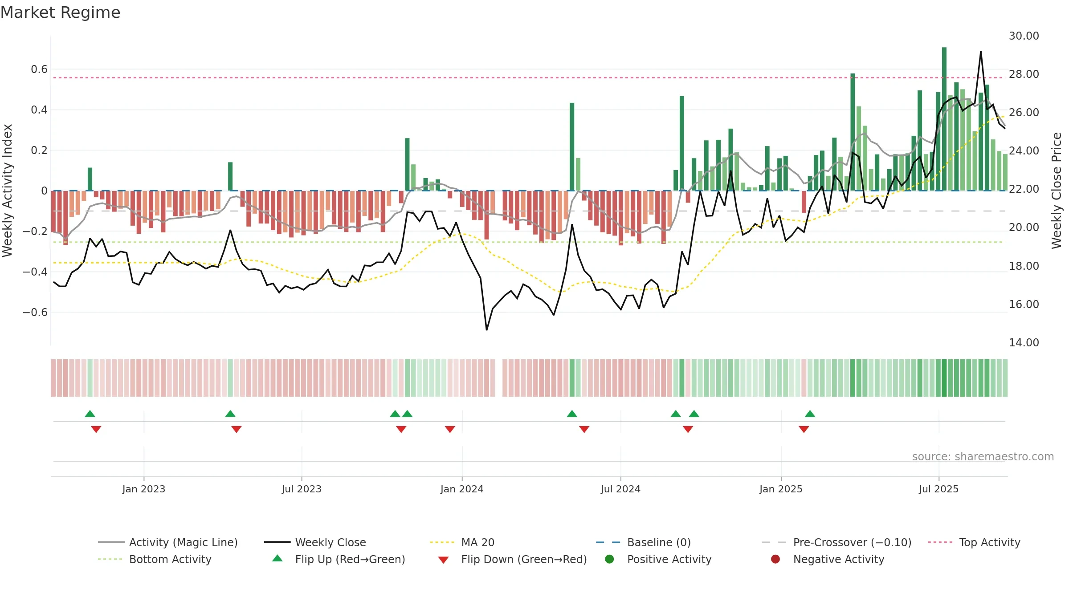Select the flip-down marker between Jul 2024 and Jan 2025

[688, 429]
